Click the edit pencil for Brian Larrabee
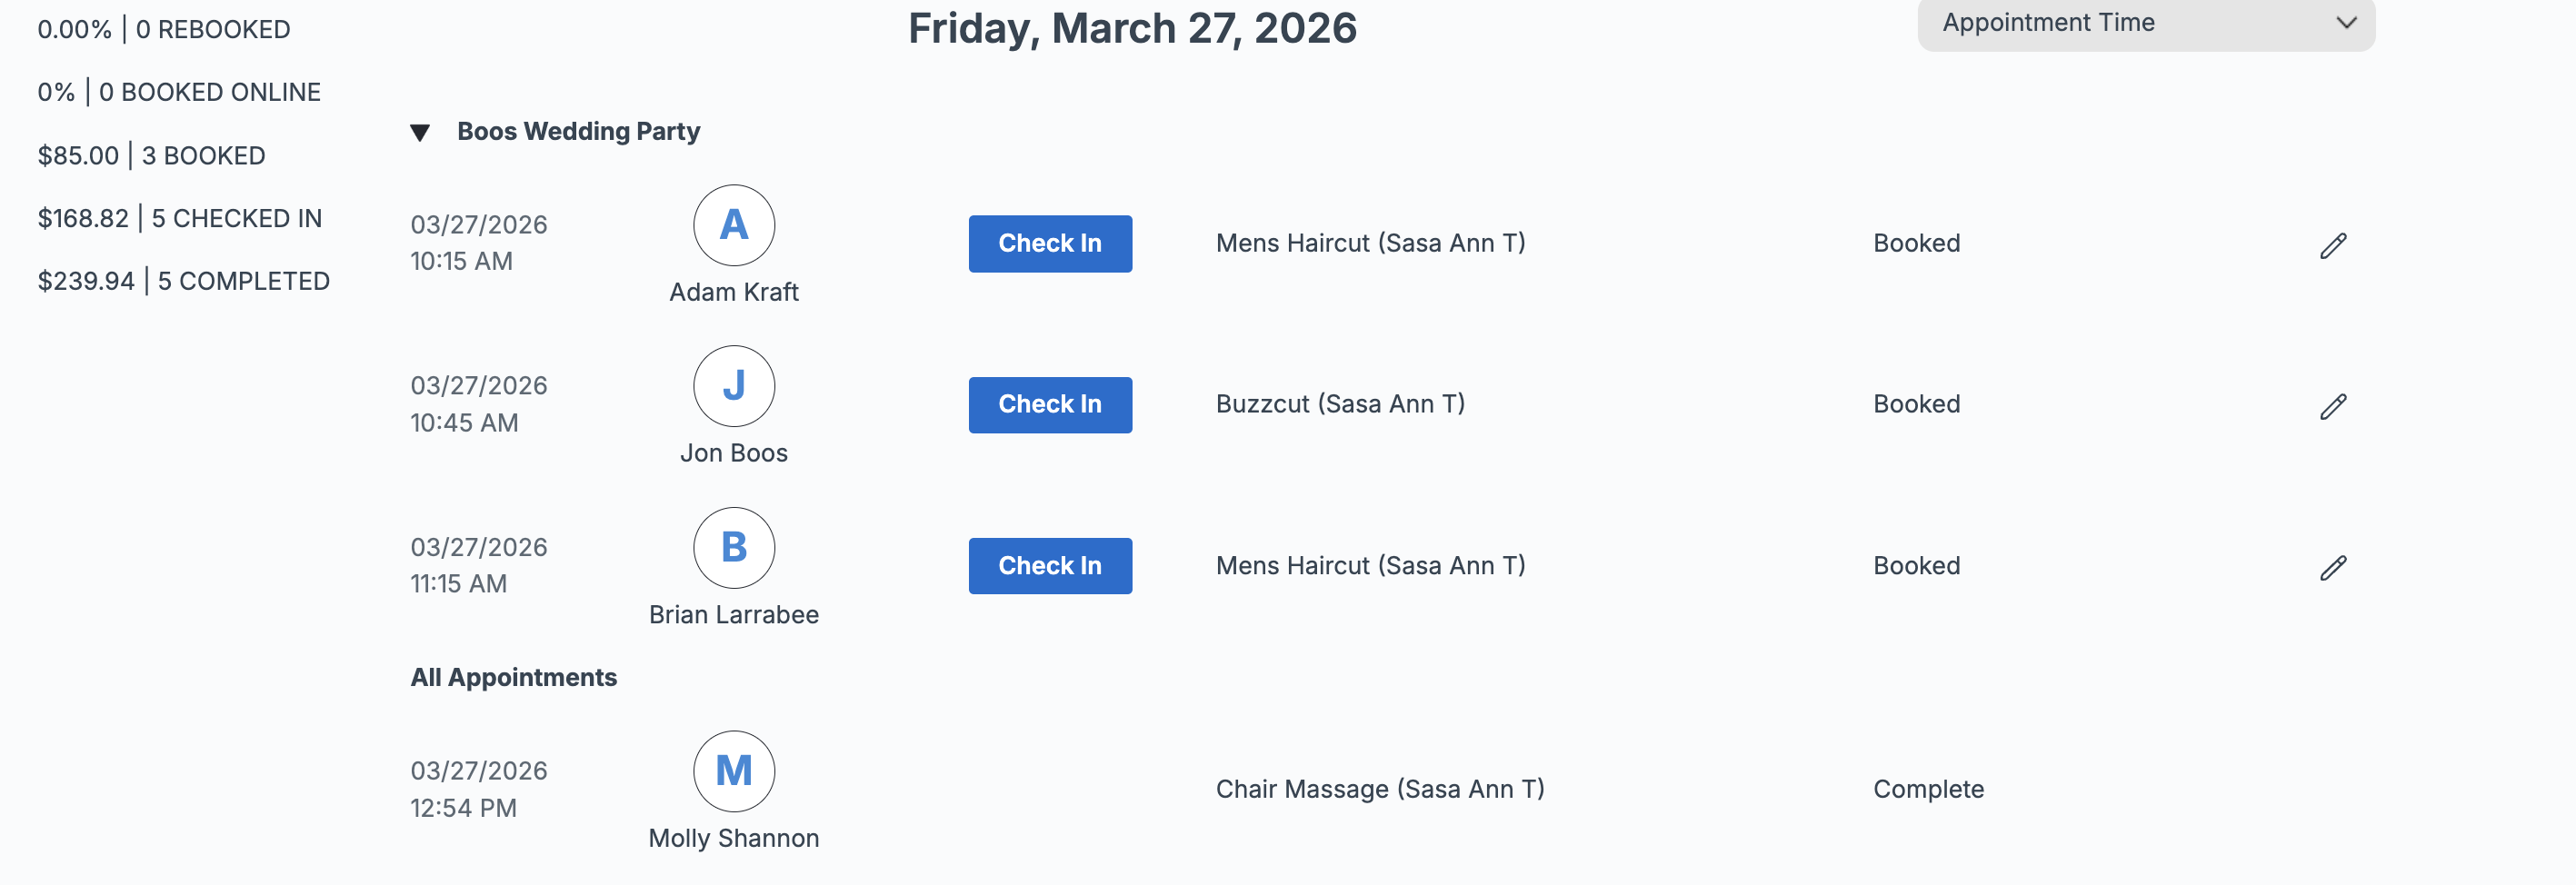Screen dimensions: 2576x885 (2333, 568)
